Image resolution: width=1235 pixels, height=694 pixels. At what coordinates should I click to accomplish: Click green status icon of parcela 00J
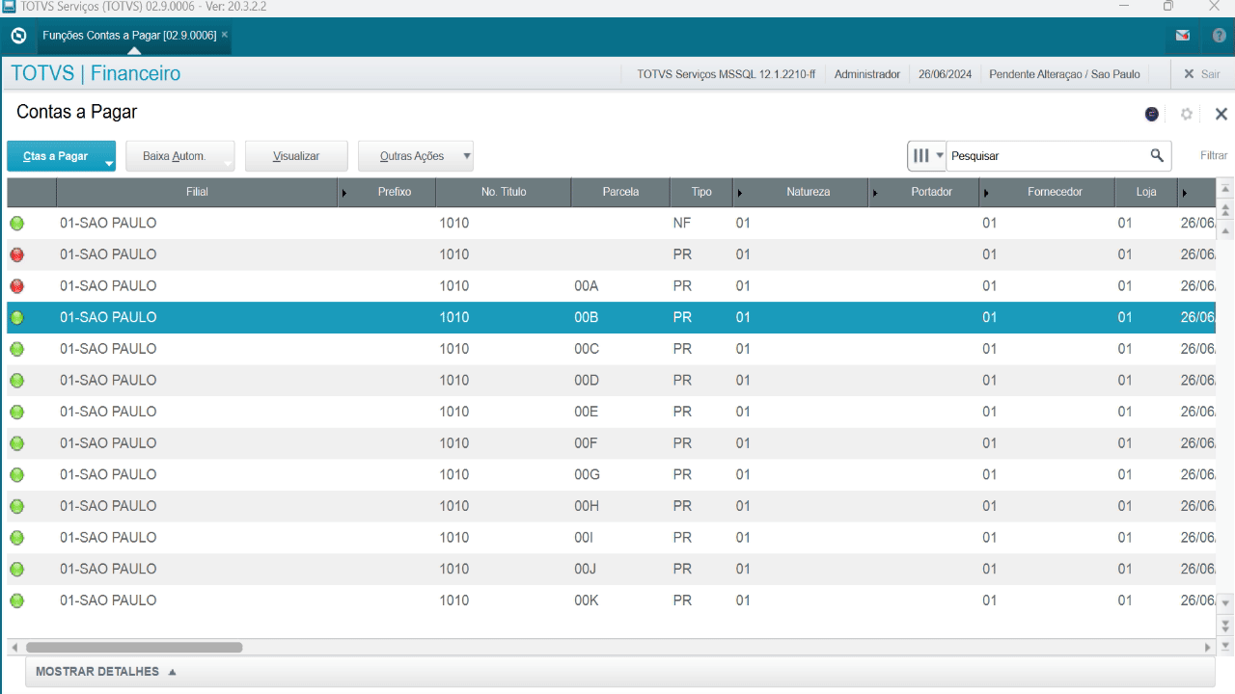click(x=16, y=569)
